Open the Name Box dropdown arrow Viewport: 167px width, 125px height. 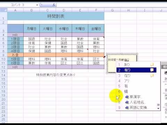point(37,5)
